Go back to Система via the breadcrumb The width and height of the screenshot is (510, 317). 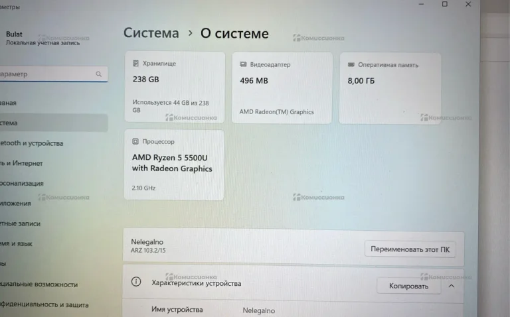(x=151, y=33)
